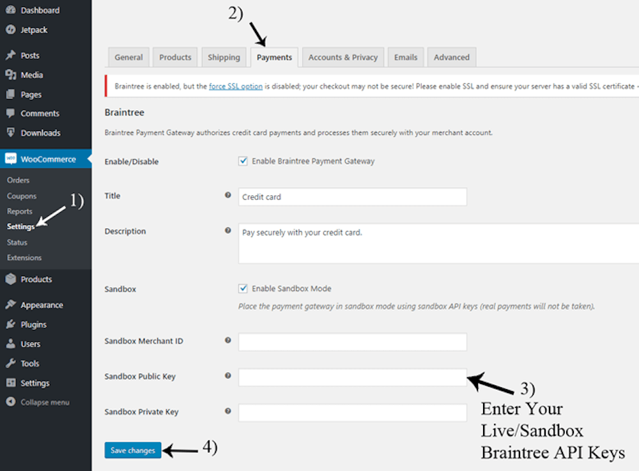Toggle the Enable Sandbox Mode checkbox

pyautogui.click(x=243, y=288)
